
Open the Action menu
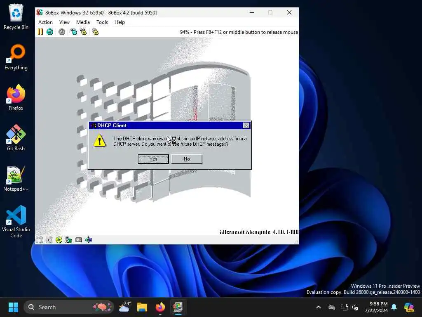pos(45,22)
